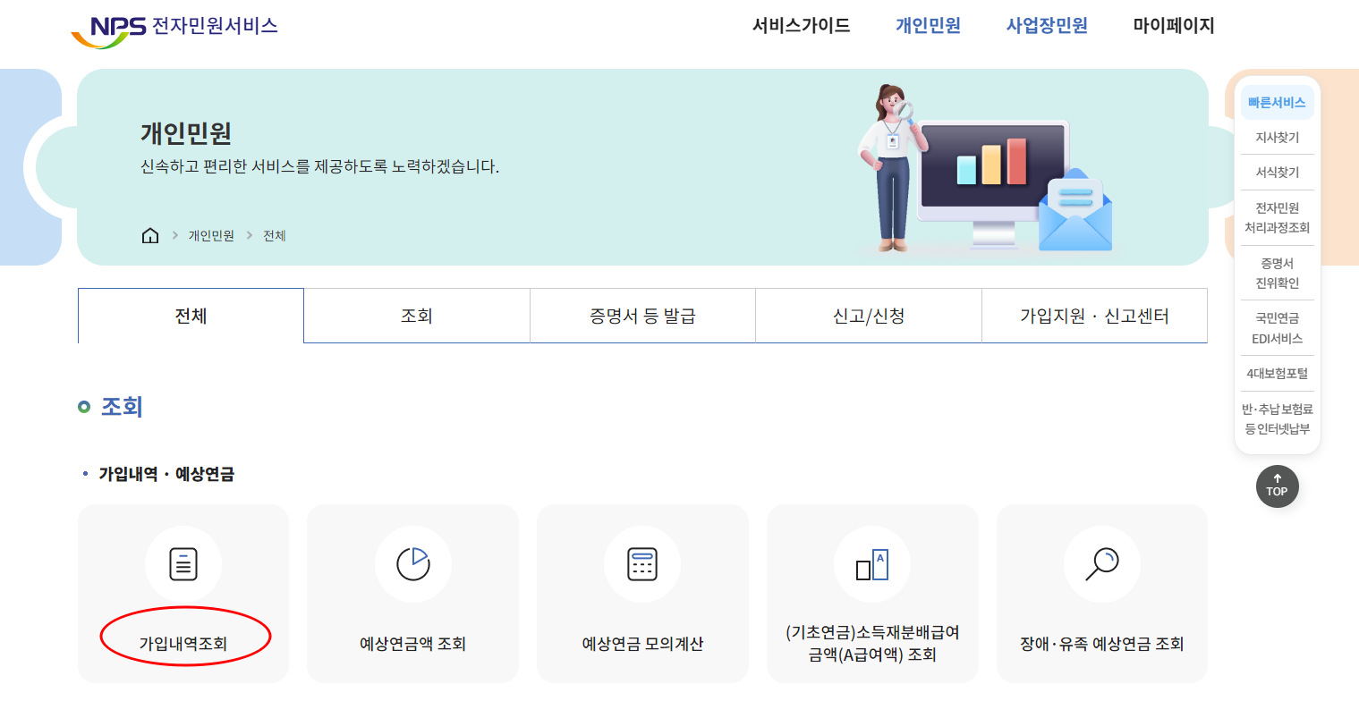Go to 마이페이지 in the top menu

[1173, 26]
